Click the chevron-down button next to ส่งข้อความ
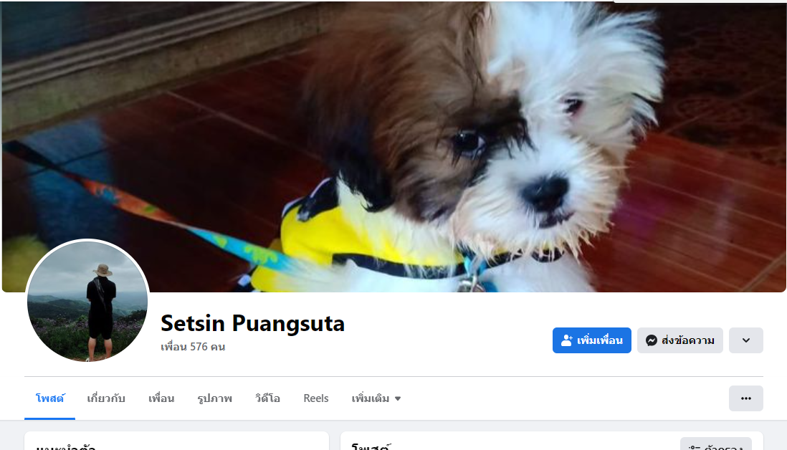The image size is (787, 450). [746, 340]
